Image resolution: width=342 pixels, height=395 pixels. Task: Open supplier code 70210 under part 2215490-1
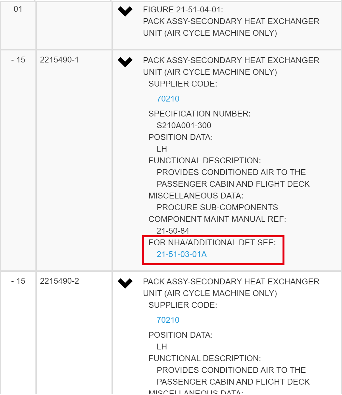click(168, 99)
